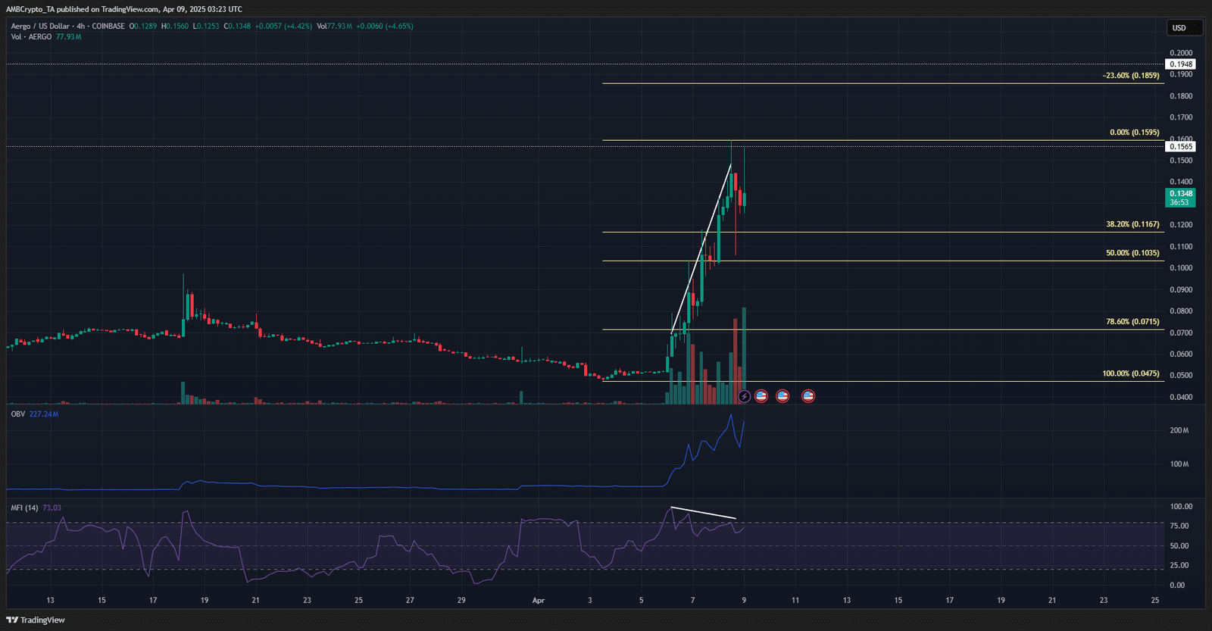1212x631 pixels.
Task: Select the MFI (14) indicator label
Action: [24, 508]
